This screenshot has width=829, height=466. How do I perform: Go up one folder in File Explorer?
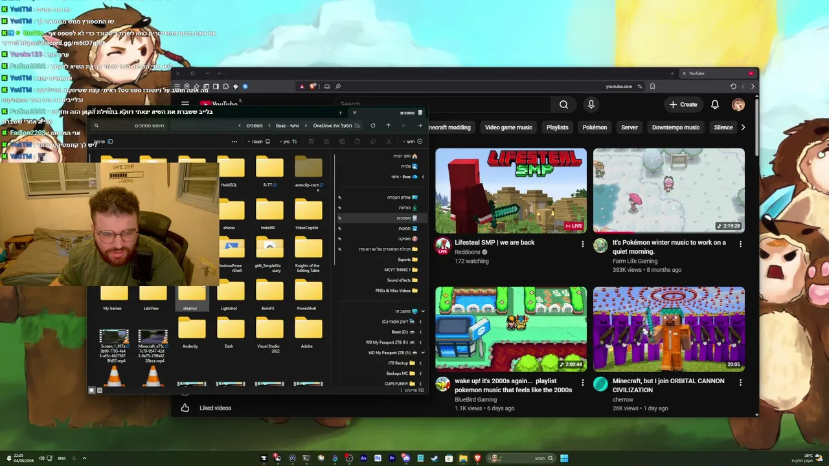[x=388, y=126]
